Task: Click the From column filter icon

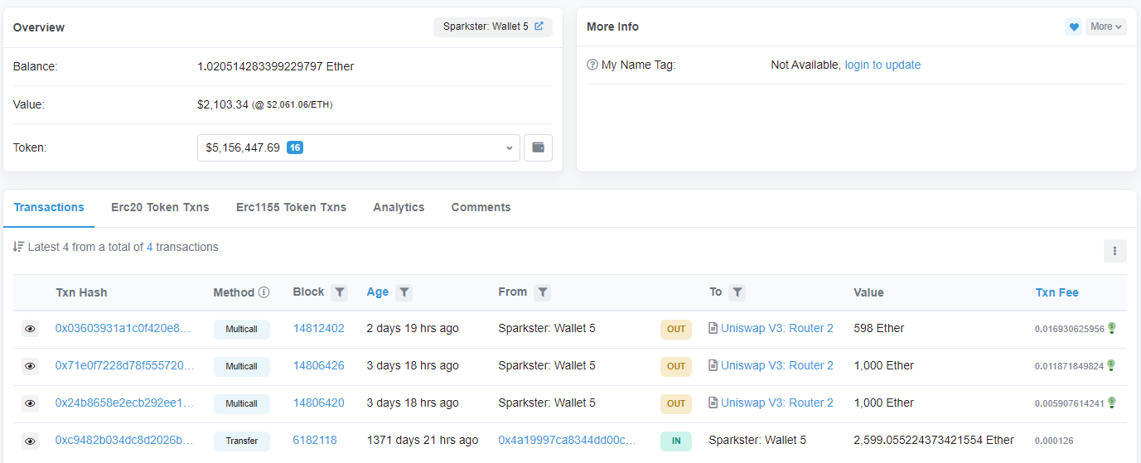Action: [542, 292]
